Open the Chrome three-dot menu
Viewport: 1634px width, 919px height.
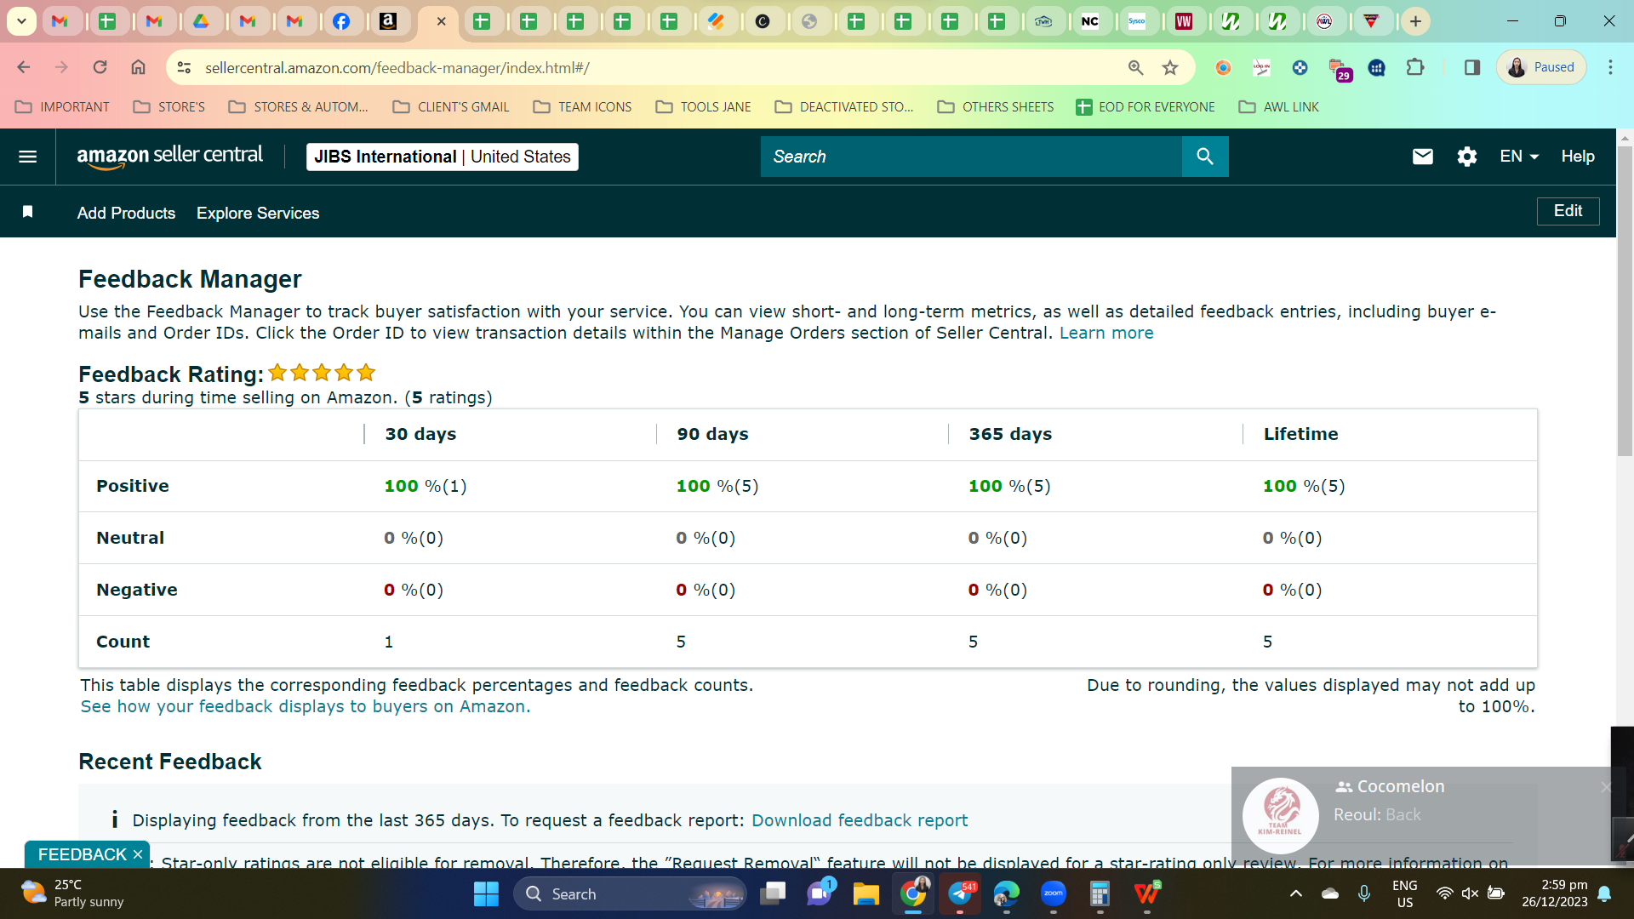[1610, 67]
